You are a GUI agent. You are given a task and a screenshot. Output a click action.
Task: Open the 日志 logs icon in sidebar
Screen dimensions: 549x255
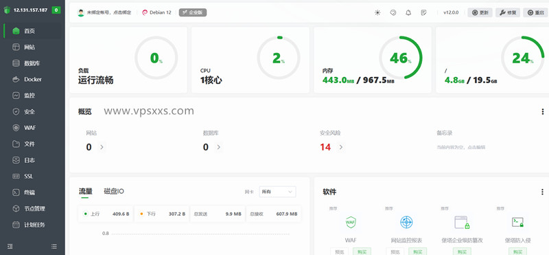16,160
